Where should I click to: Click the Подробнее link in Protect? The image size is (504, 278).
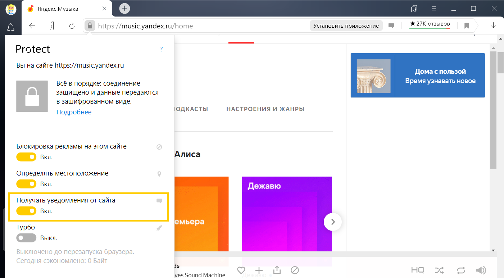click(74, 112)
